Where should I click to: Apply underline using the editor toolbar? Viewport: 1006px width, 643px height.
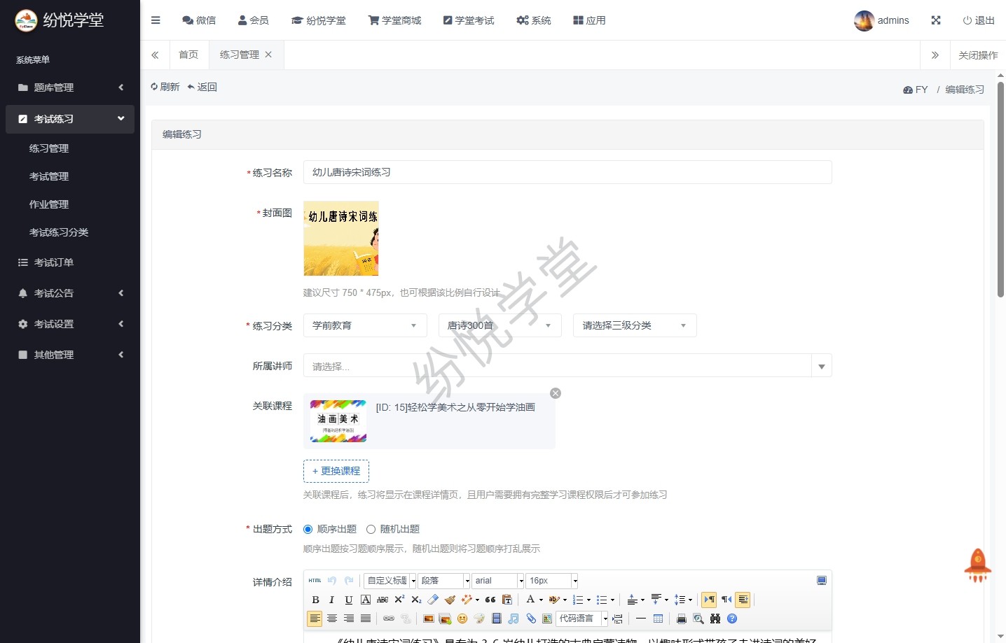click(x=348, y=600)
